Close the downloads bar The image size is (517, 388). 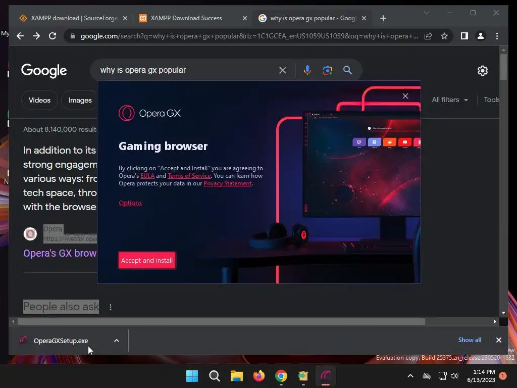[x=498, y=340]
